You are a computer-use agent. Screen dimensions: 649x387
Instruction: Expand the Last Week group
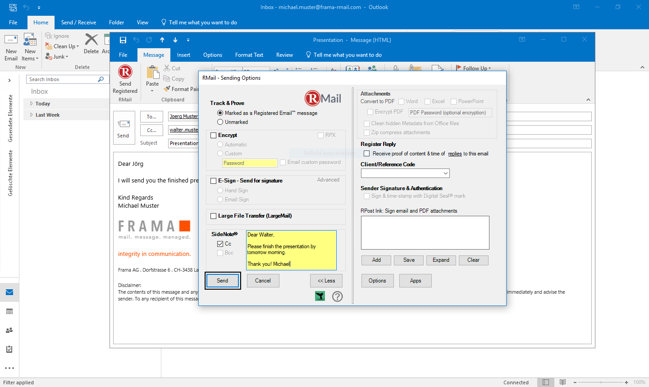[x=32, y=115]
